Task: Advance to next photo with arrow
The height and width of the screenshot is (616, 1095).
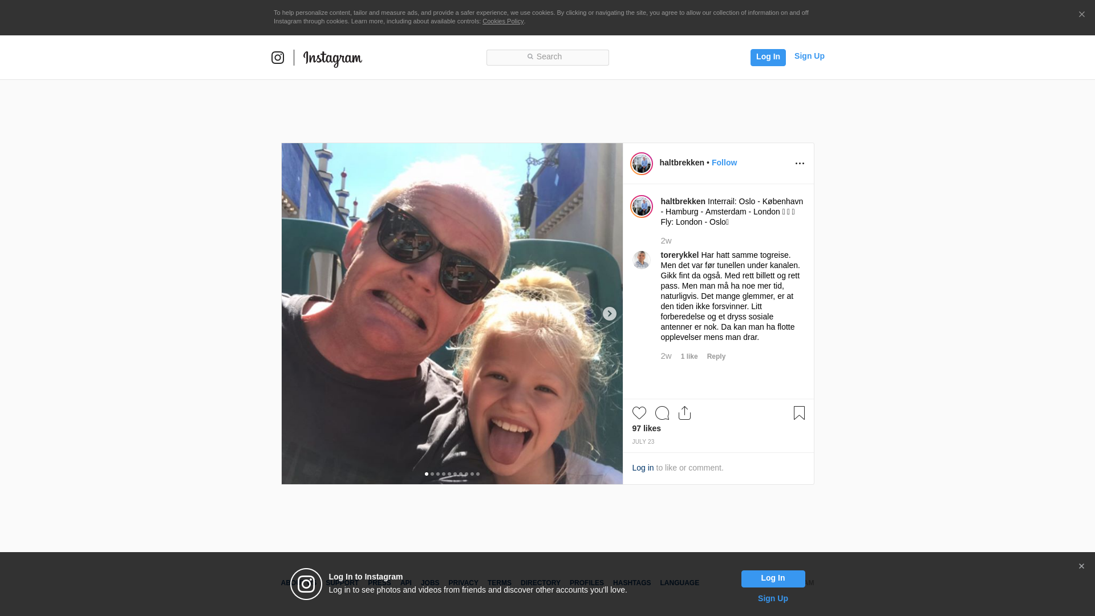Action: [x=610, y=314]
